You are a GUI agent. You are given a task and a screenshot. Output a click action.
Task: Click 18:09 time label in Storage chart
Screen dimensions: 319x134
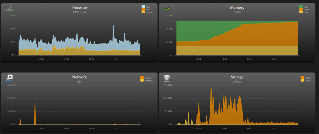tap(224, 128)
